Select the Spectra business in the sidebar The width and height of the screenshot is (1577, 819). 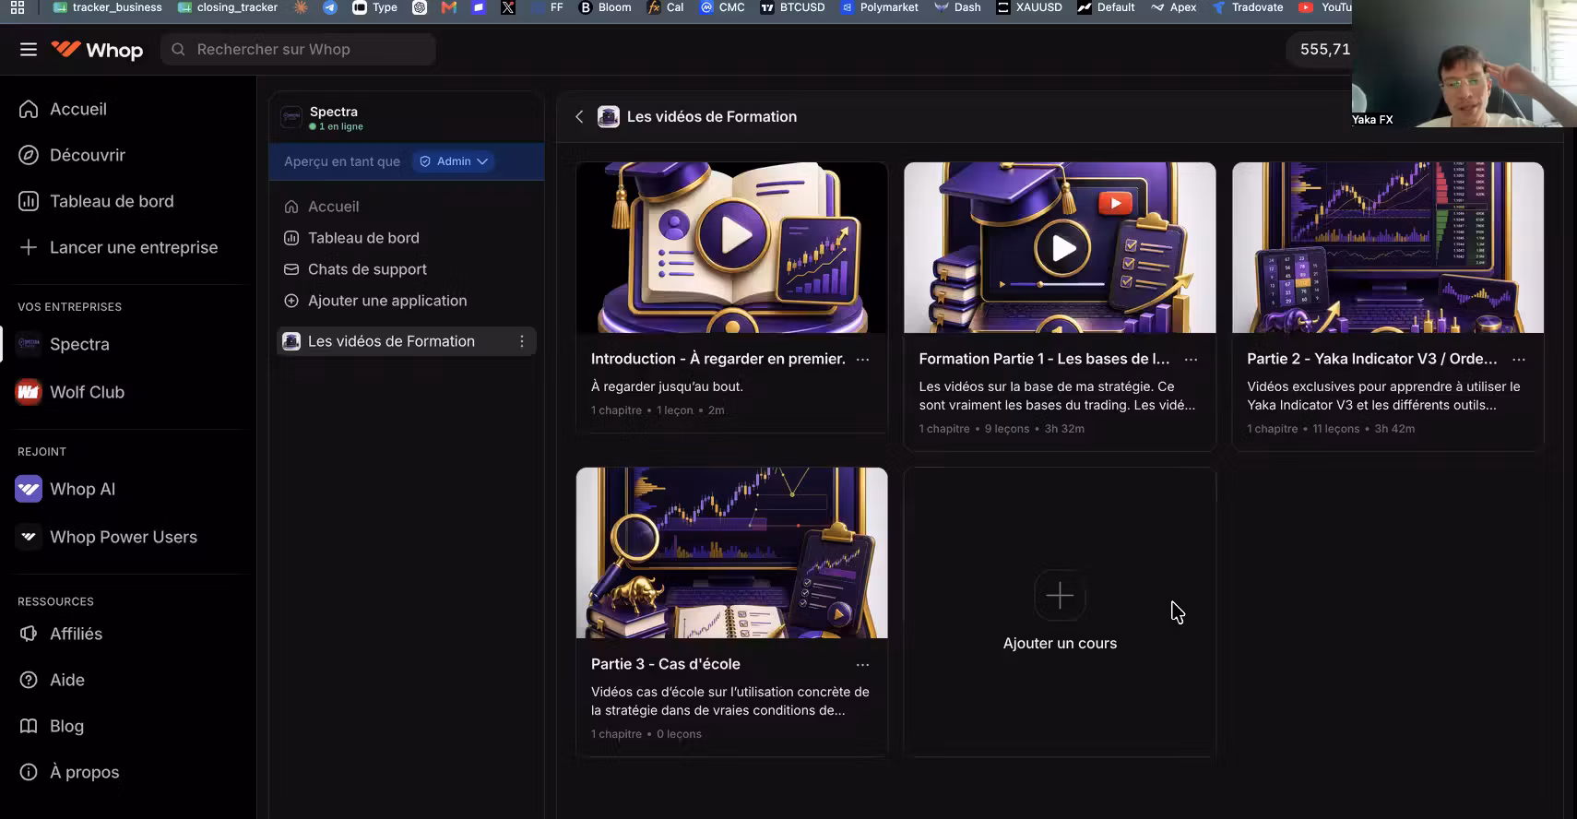pos(63,344)
